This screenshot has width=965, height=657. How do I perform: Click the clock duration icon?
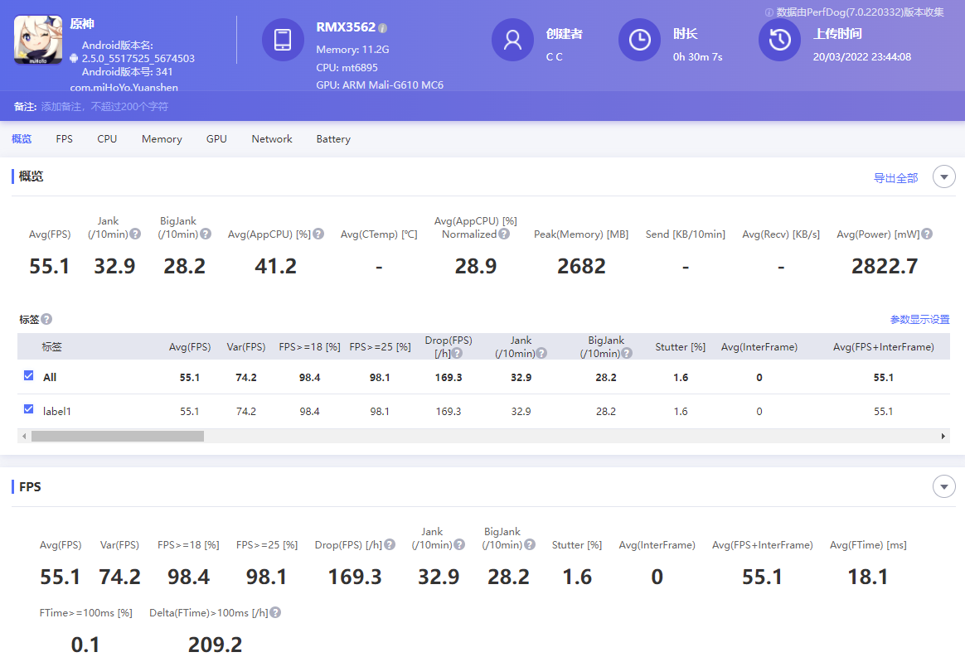click(x=639, y=40)
